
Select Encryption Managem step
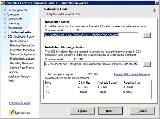tap(22, 50)
